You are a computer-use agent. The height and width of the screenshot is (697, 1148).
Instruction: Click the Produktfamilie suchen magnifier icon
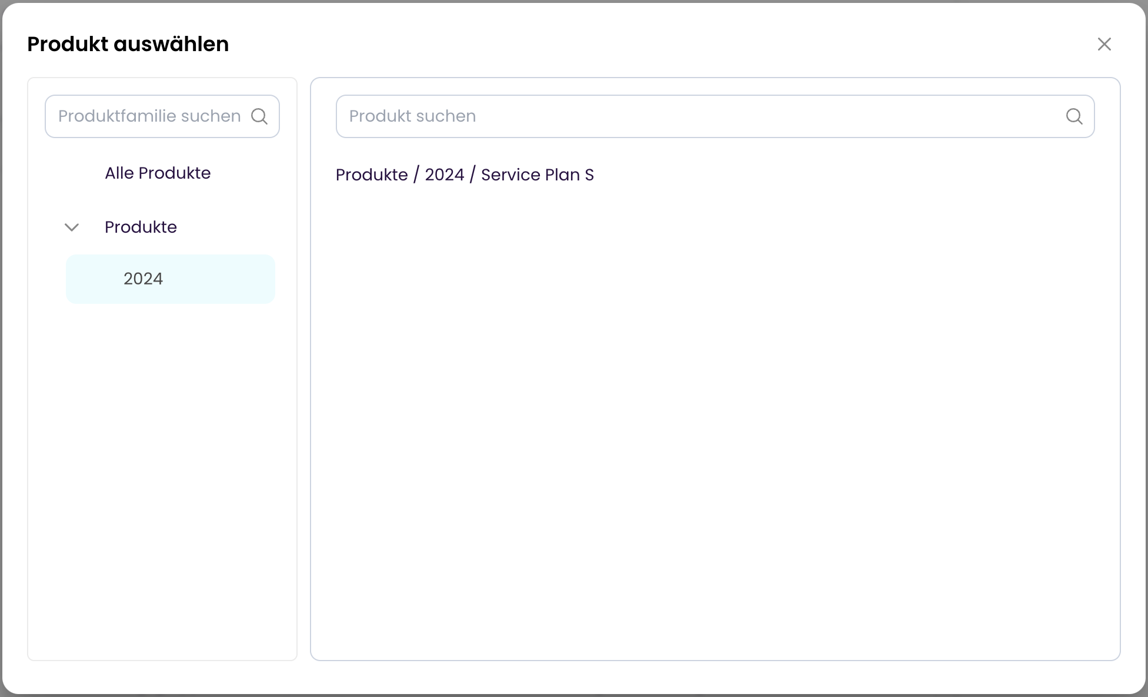pos(259,116)
